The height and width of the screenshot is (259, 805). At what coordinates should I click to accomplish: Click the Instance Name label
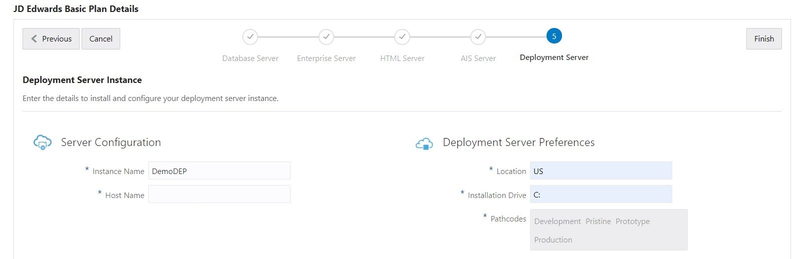coord(118,171)
